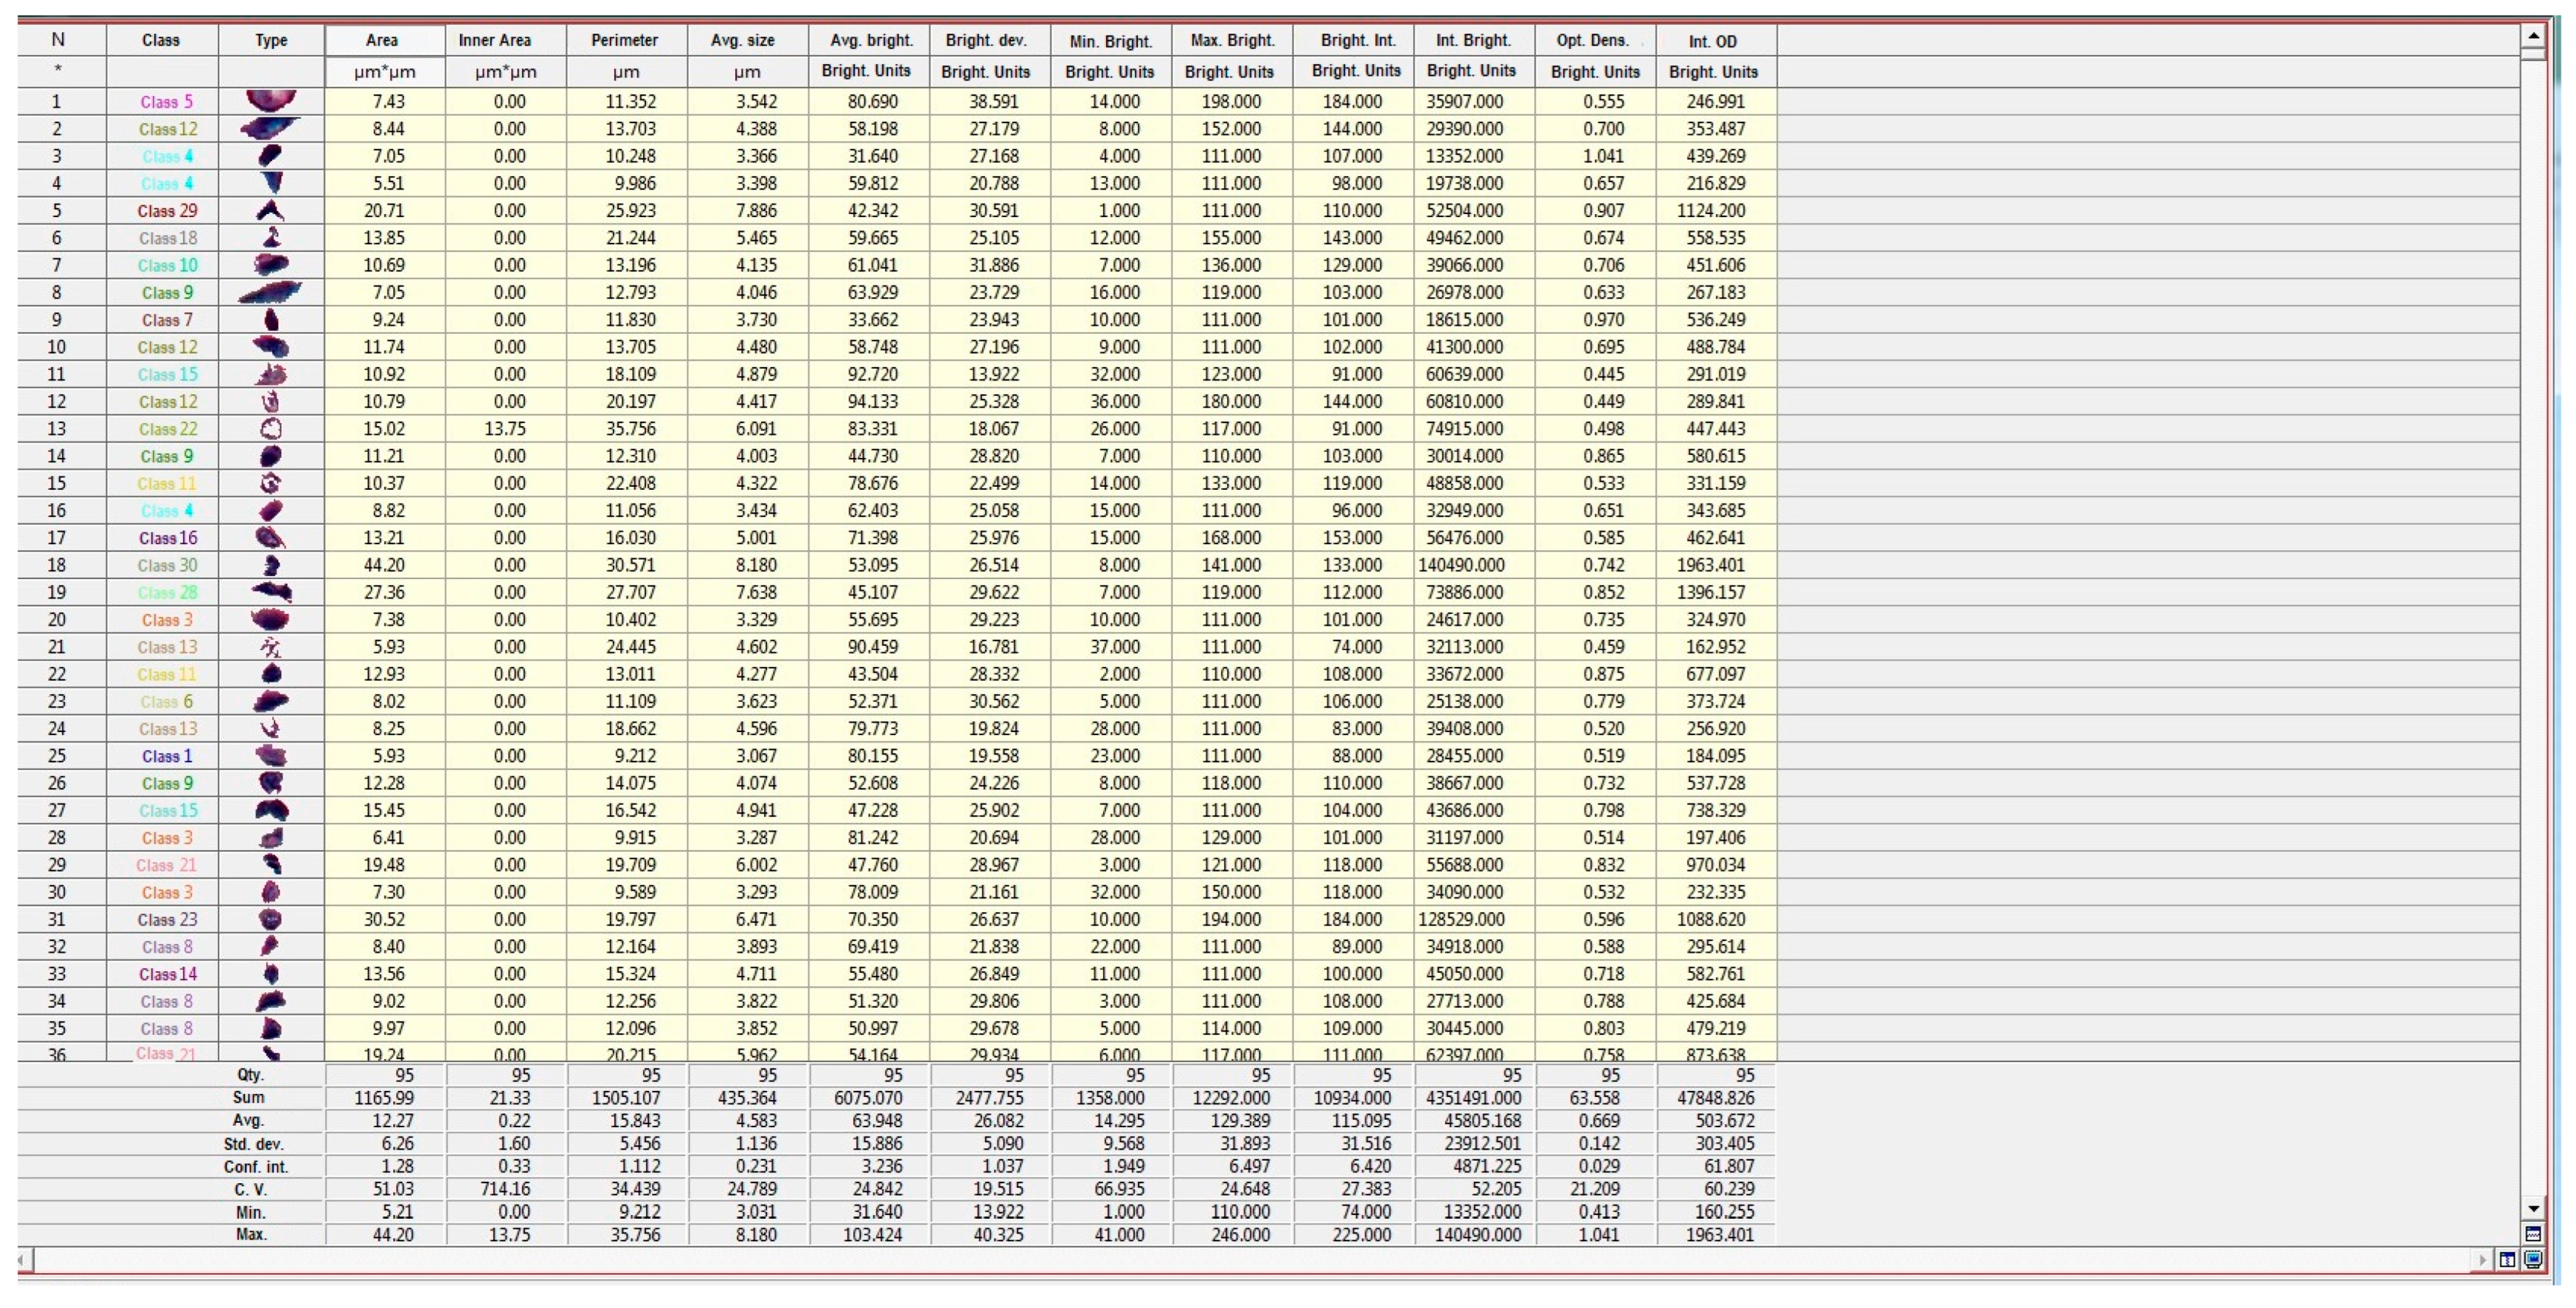Select the Class 29 label in row 5
The image size is (2576, 1308).
pos(167,211)
